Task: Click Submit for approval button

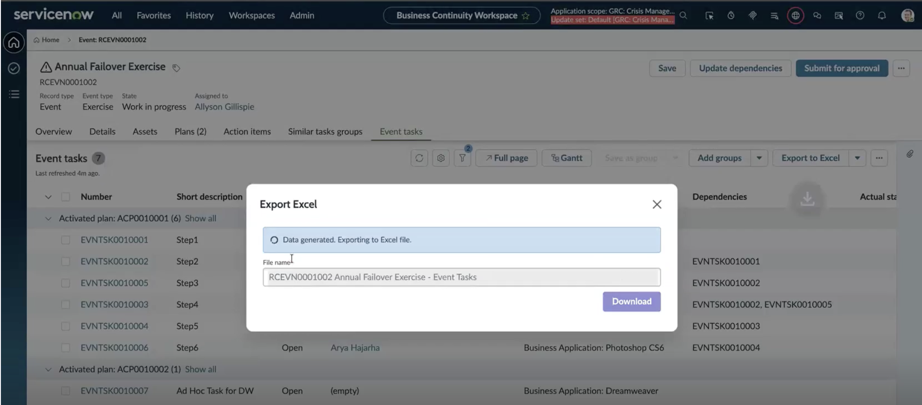Action: [x=842, y=68]
